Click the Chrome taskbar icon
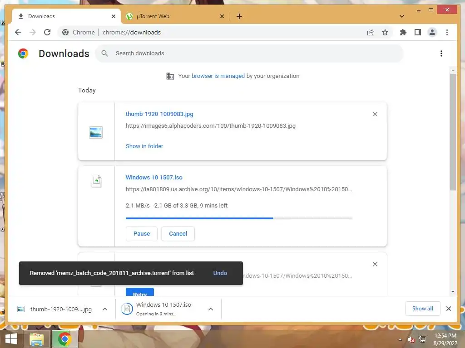Image resolution: width=465 pixels, height=348 pixels. [x=64, y=339]
